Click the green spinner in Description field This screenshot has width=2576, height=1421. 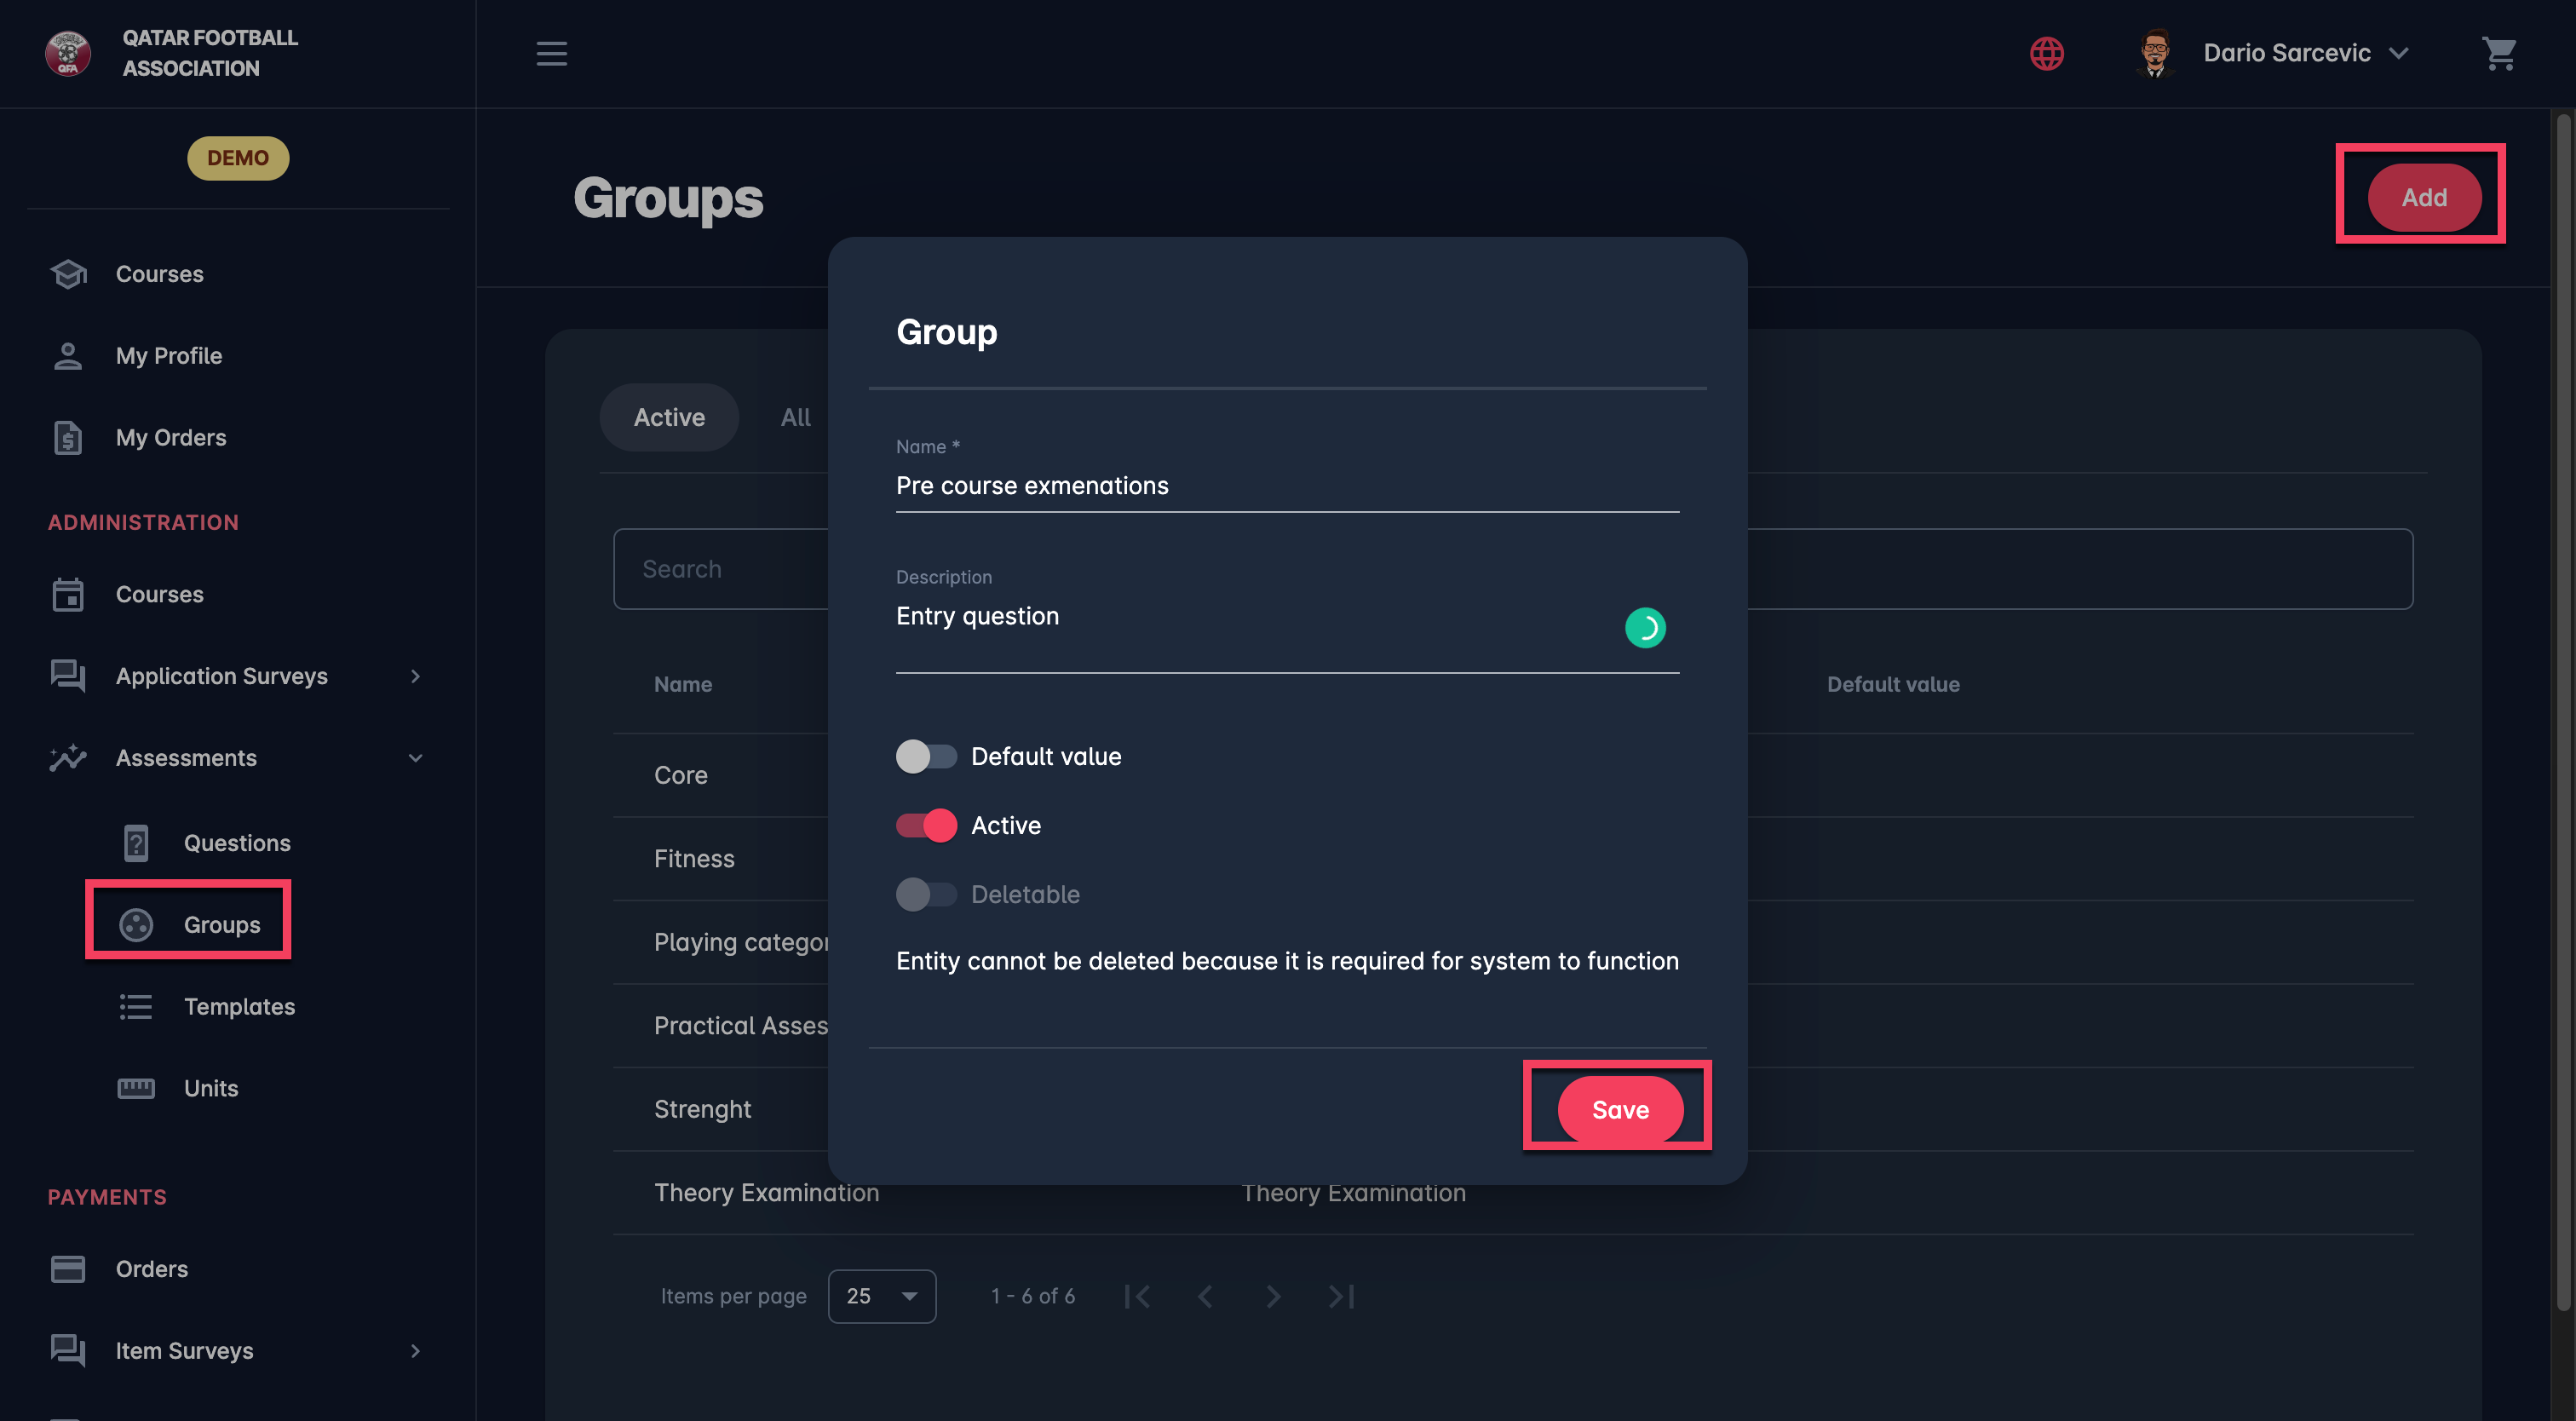point(1644,628)
